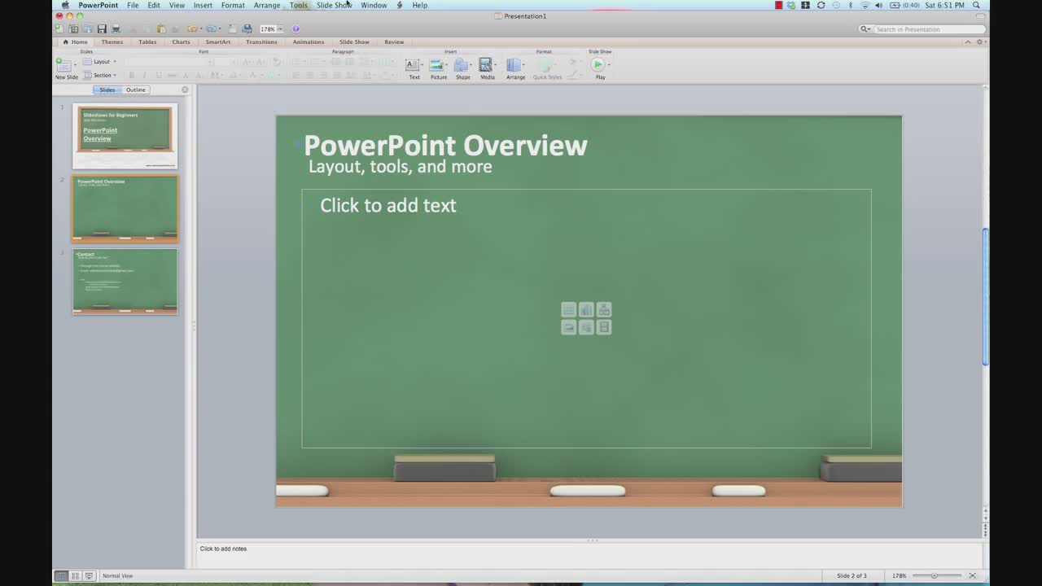Image resolution: width=1042 pixels, height=586 pixels.
Task: Click the purple Help icon
Action: click(x=296, y=29)
